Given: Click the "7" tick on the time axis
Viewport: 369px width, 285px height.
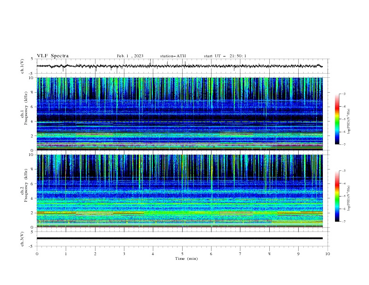Looking at the screenshot, I should pos(240,254).
